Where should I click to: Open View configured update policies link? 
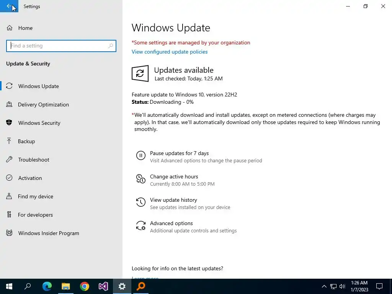pyautogui.click(x=170, y=52)
